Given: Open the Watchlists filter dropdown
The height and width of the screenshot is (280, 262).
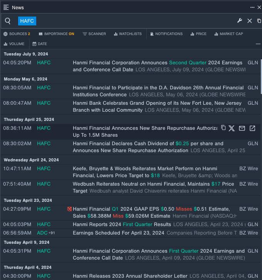Looking at the screenshot, I should 128,34.
